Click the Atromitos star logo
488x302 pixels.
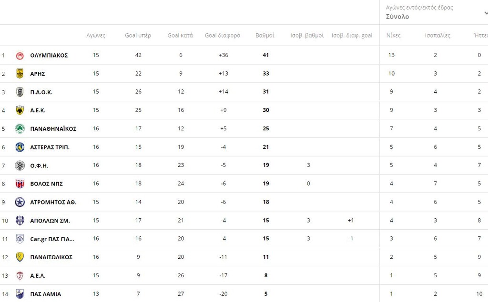coord(20,202)
